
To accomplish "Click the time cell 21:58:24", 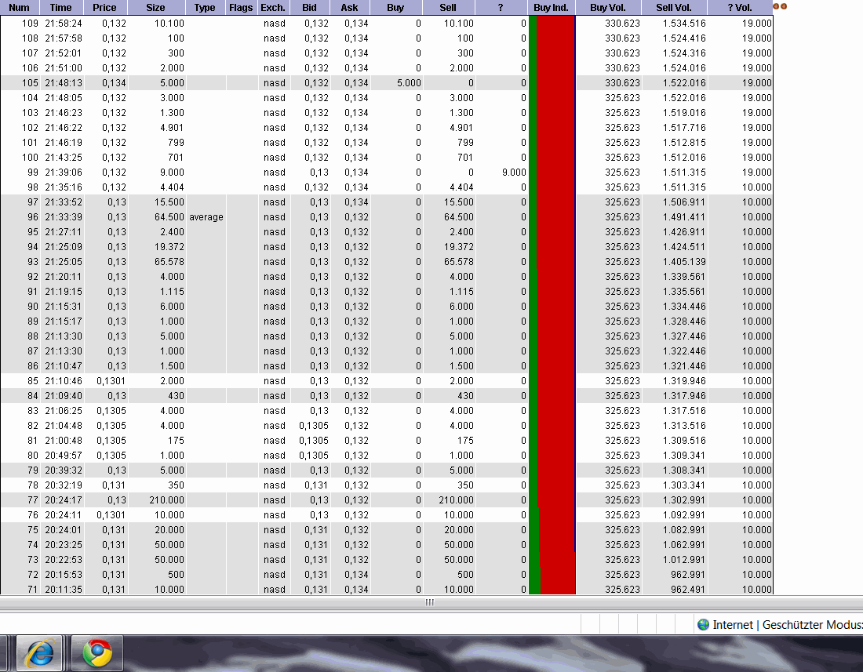I will pyautogui.click(x=64, y=23).
